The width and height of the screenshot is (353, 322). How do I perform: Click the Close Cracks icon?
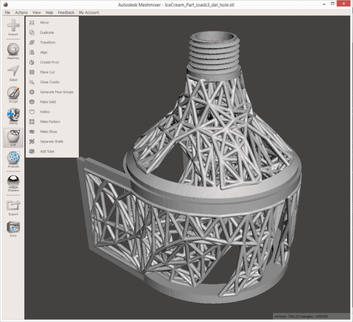click(x=31, y=82)
